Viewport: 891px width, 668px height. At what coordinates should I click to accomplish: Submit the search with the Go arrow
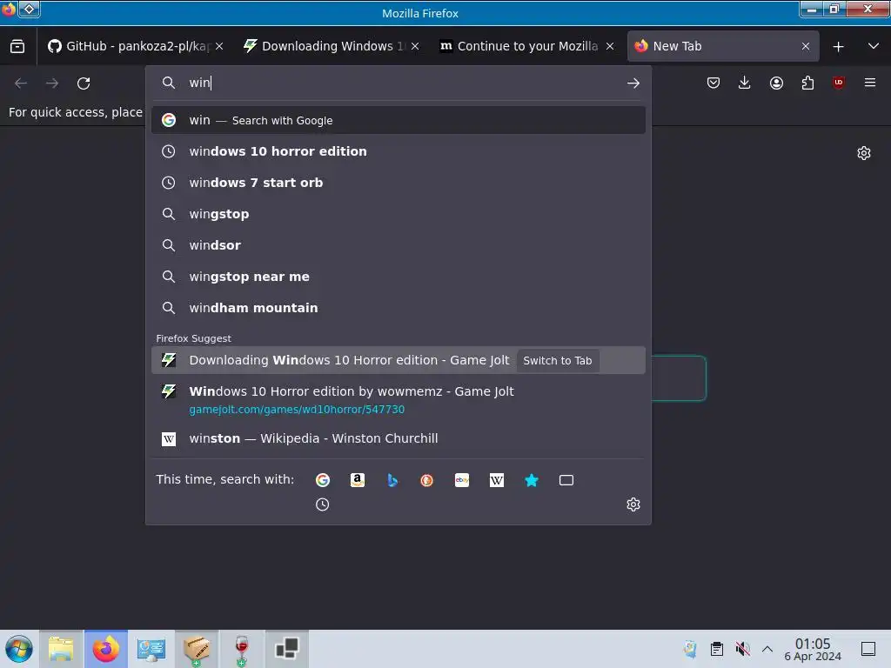pos(633,83)
